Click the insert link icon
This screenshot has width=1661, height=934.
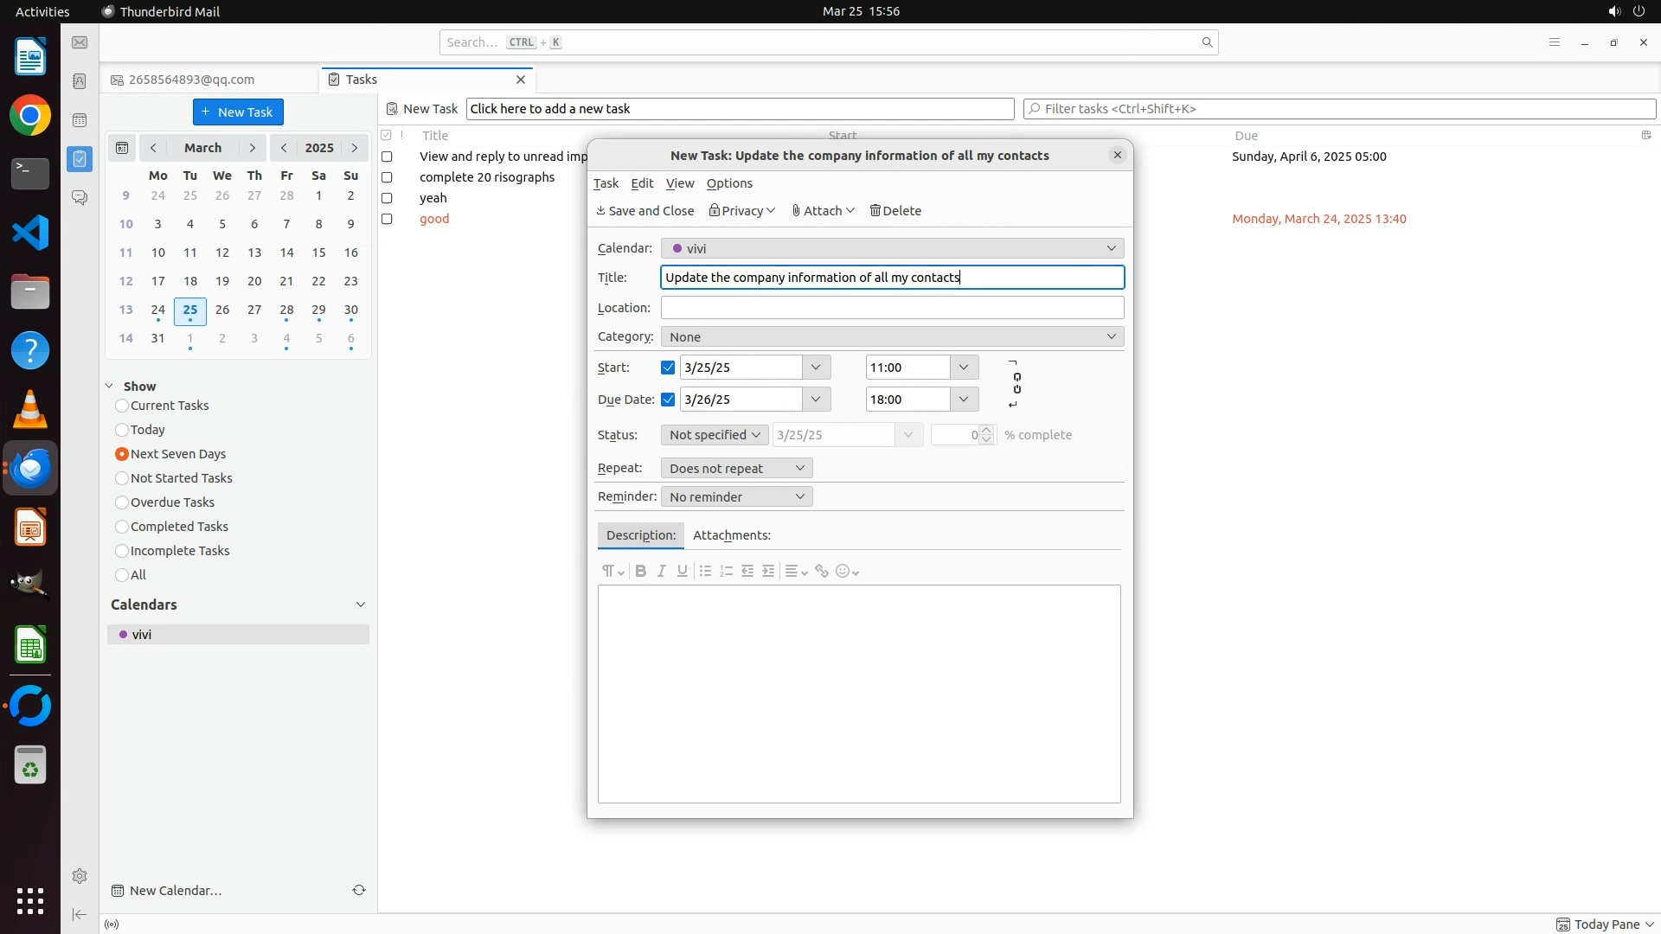pos(822,571)
